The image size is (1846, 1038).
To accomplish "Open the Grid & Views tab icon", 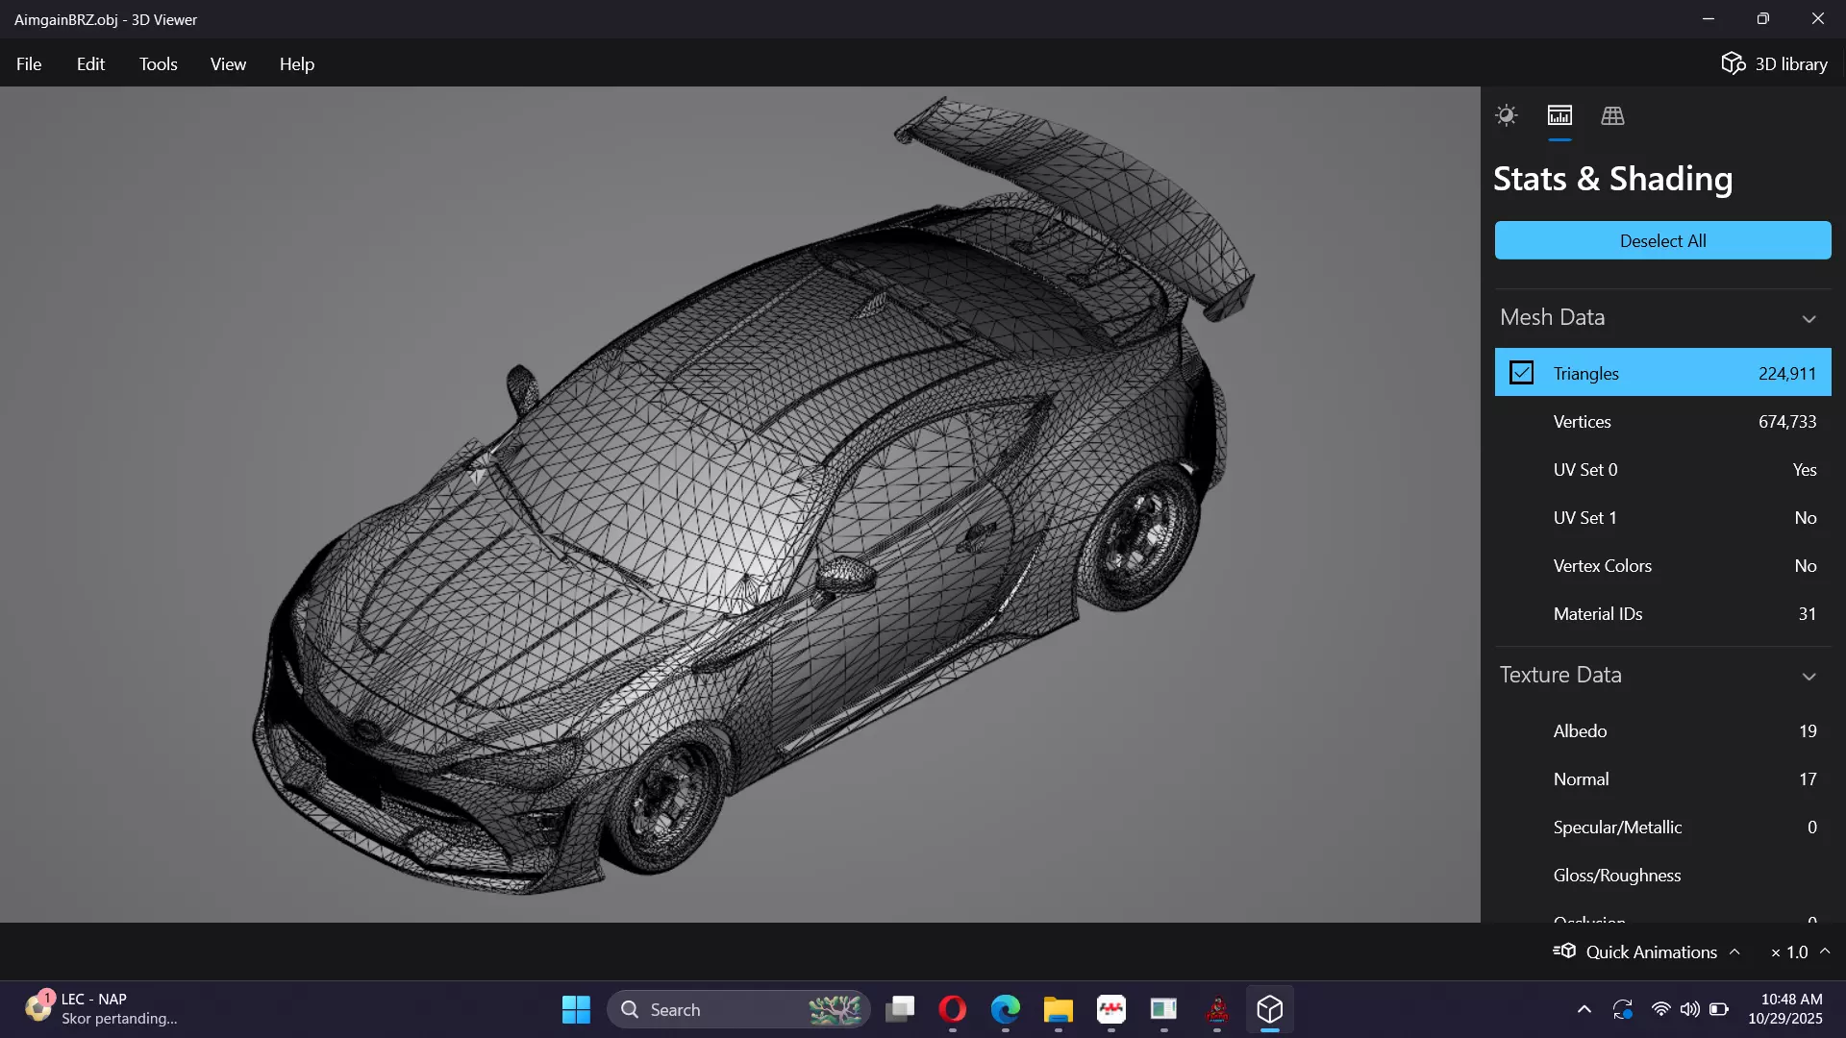I will (1612, 115).
